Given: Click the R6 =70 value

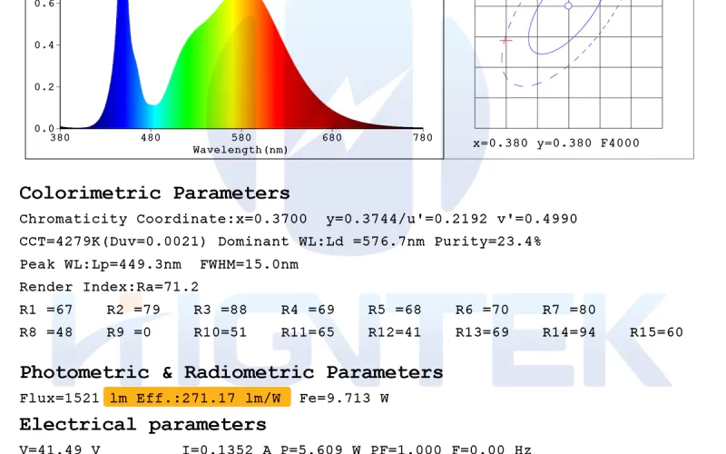Looking at the screenshot, I should (x=482, y=310).
